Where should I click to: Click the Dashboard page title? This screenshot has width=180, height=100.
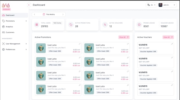click(x=39, y=5)
